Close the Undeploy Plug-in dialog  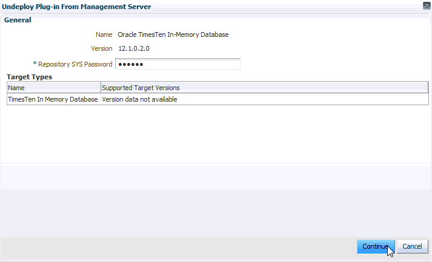(x=427, y=6)
